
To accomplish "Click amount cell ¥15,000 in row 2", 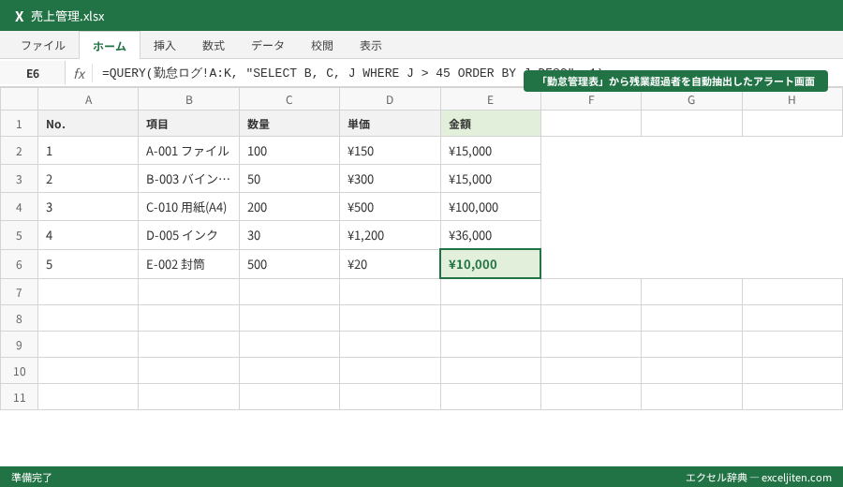I will 490,151.
